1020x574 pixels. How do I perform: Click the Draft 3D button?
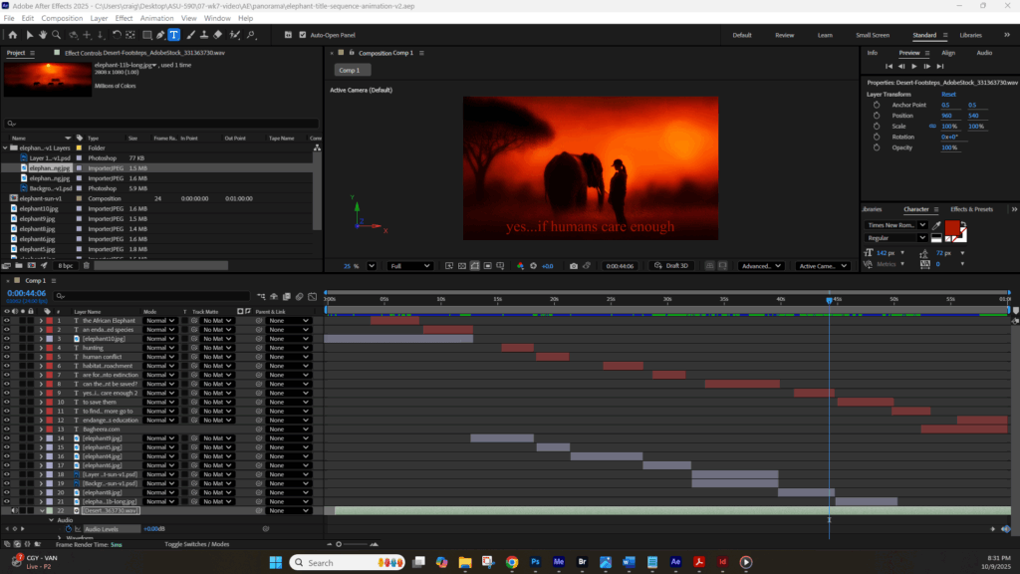coord(670,266)
